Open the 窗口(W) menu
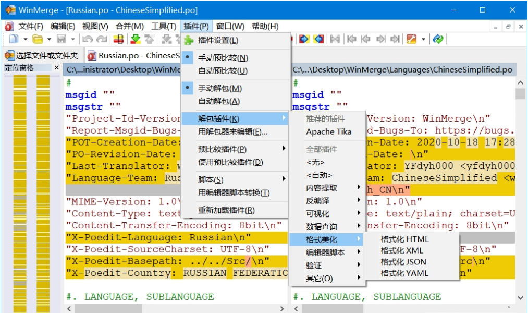528x313 pixels. [x=230, y=26]
